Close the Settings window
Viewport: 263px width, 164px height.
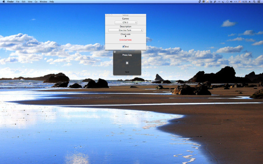click(107, 15)
